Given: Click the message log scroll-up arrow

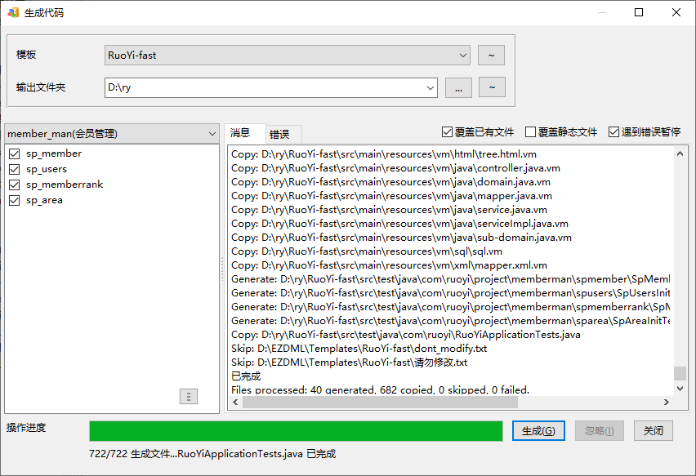Looking at the screenshot, I should [x=680, y=154].
